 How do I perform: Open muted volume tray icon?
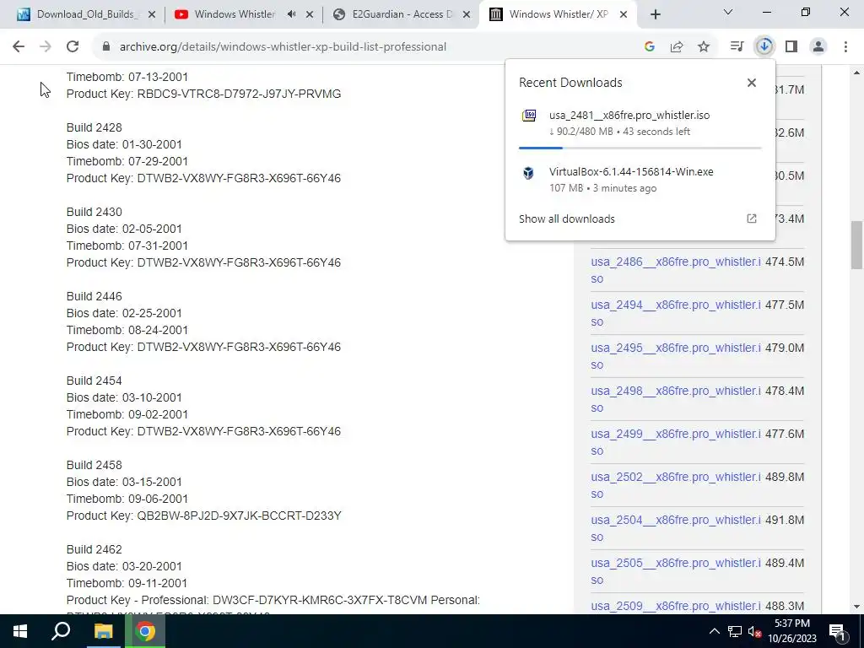pyautogui.click(x=755, y=632)
